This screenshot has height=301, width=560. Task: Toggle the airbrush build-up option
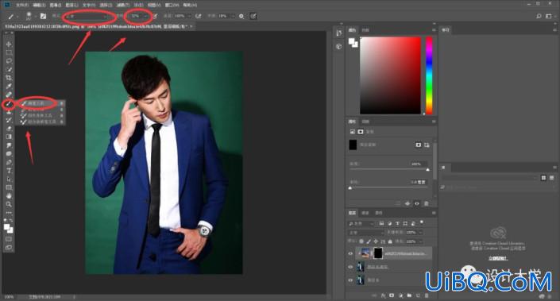pyautogui.click(x=199, y=16)
